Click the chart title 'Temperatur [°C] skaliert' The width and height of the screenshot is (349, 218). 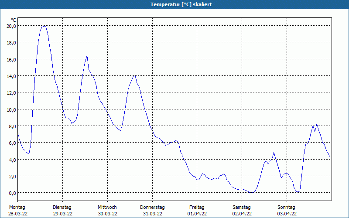pos(174,4)
